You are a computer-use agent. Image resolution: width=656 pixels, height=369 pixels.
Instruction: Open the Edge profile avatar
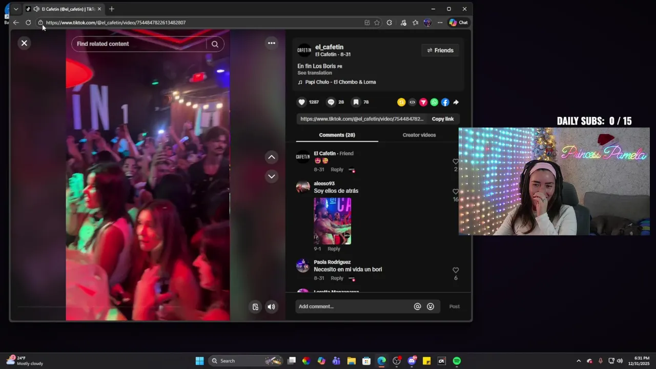(x=427, y=23)
